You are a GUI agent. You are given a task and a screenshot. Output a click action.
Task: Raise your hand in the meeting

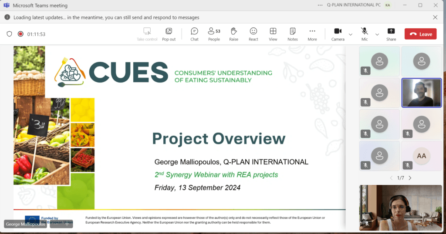(234, 34)
